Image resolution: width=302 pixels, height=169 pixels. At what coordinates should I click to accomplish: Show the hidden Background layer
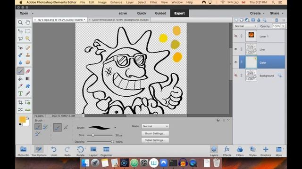[x=236, y=75]
